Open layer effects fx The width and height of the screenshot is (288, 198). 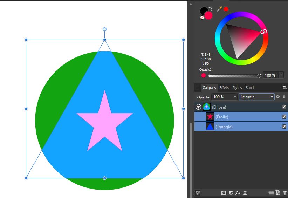pos(238,192)
